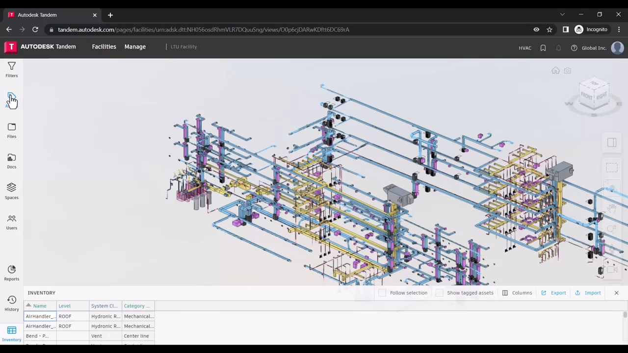Click the Import button in Inventory
Image resolution: width=628 pixels, height=353 pixels.
(588, 293)
